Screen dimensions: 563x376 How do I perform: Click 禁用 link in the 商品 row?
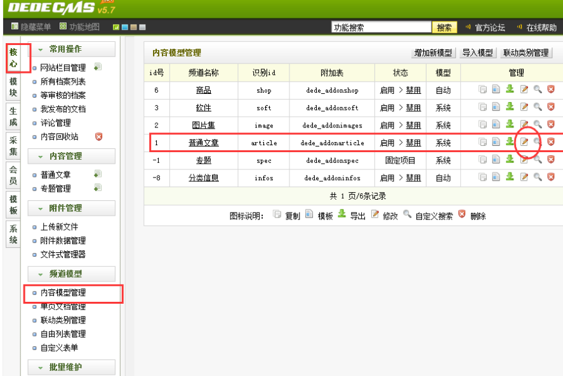point(413,91)
